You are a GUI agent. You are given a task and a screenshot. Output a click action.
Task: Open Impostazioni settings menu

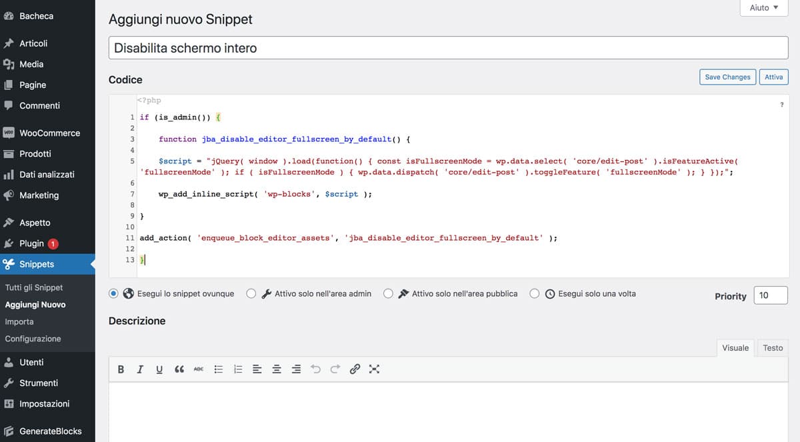(x=47, y=403)
